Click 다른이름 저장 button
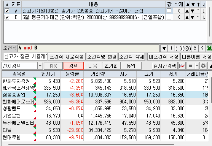This screenshot has height=146, width=212. [196, 57]
